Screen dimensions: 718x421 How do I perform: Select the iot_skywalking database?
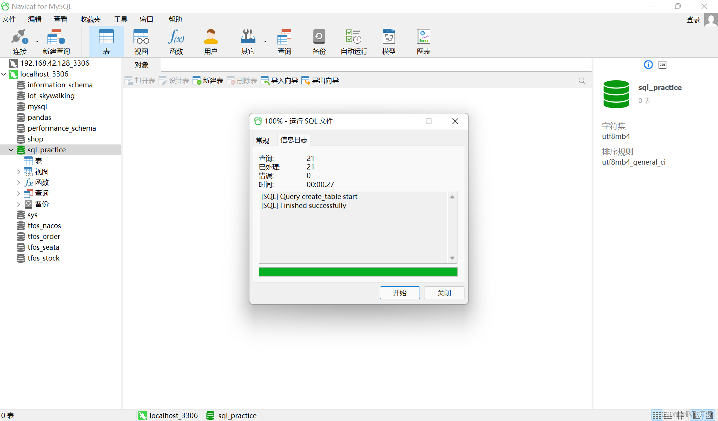51,96
